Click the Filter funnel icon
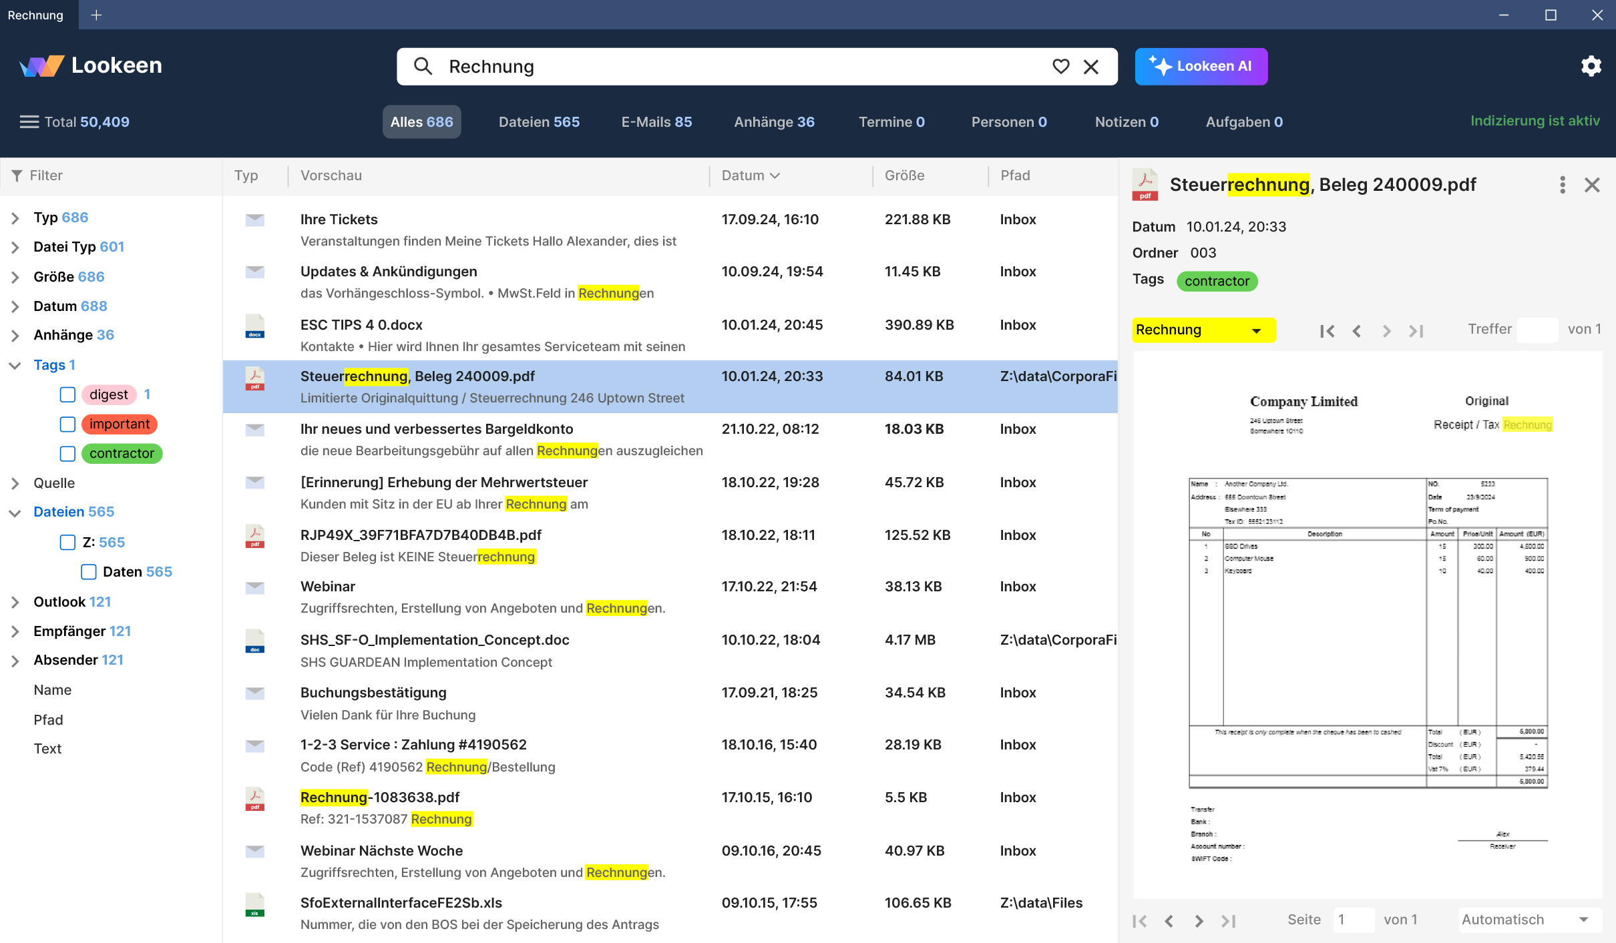Image resolution: width=1616 pixels, height=943 pixels. click(x=17, y=176)
